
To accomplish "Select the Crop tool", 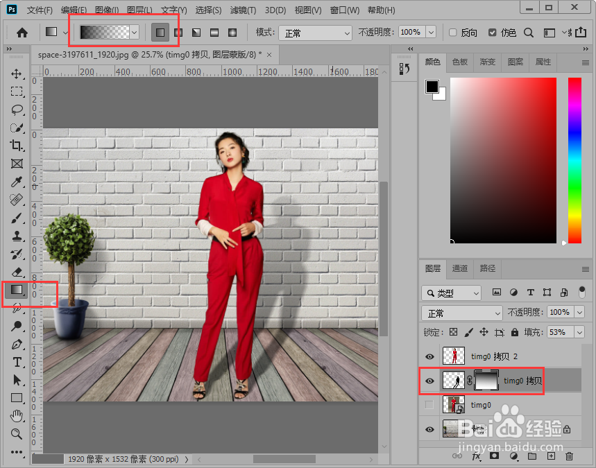I will (x=17, y=146).
